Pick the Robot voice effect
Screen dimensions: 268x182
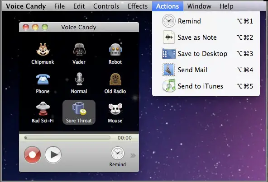point(115,53)
